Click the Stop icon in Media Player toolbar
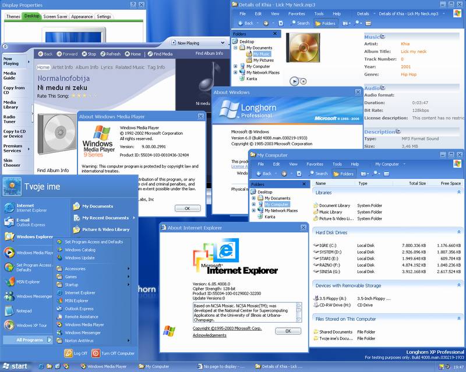This screenshot has height=372, width=466. [x=83, y=54]
